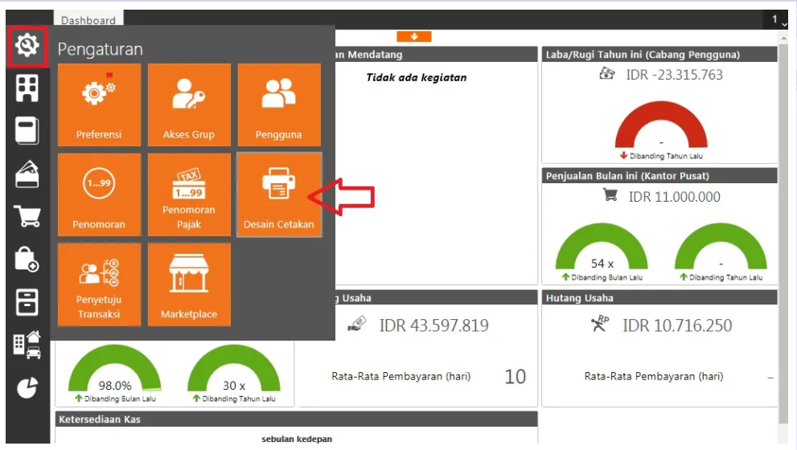The height and width of the screenshot is (450, 797).
Task: Click the 'sebulan kedepan' label
Action: click(x=297, y=439)
